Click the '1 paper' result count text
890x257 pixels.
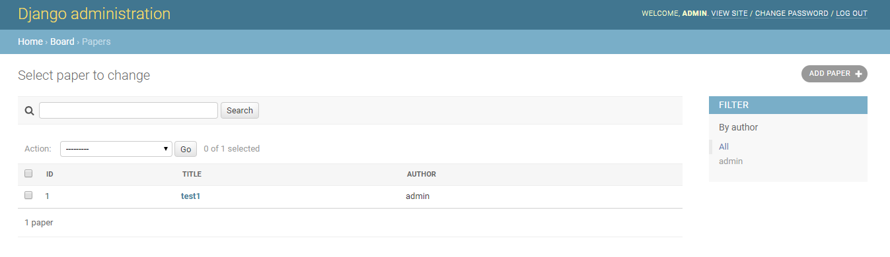pyautogui.click(x=39, y=223)
